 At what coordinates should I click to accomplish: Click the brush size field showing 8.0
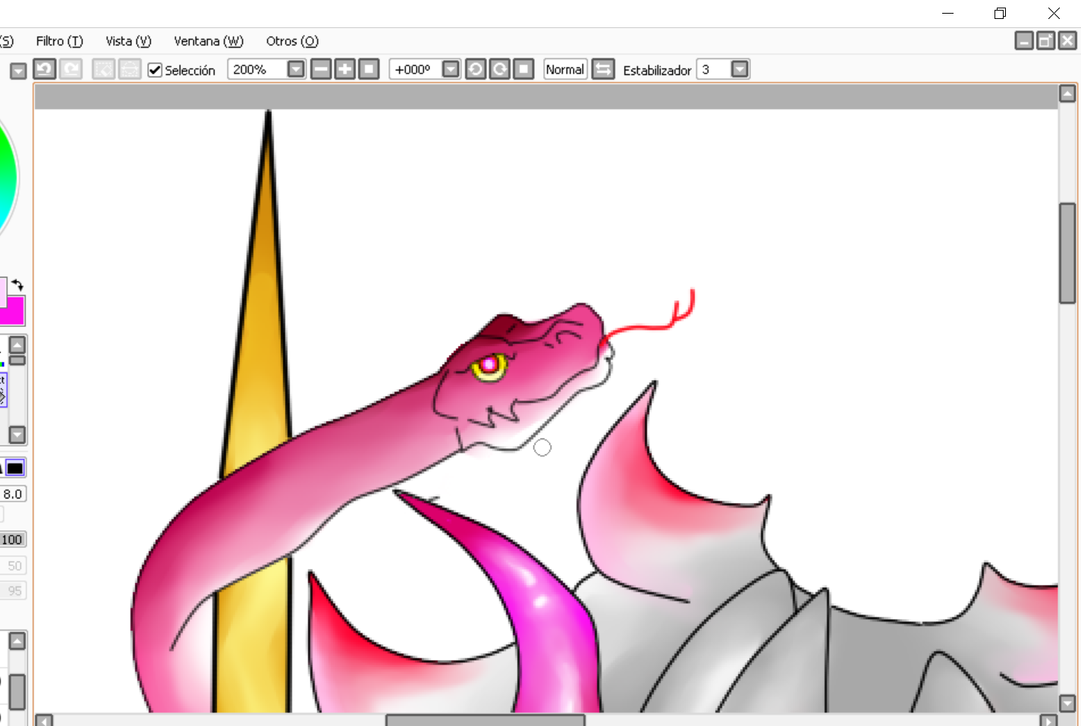click(13, 494)
